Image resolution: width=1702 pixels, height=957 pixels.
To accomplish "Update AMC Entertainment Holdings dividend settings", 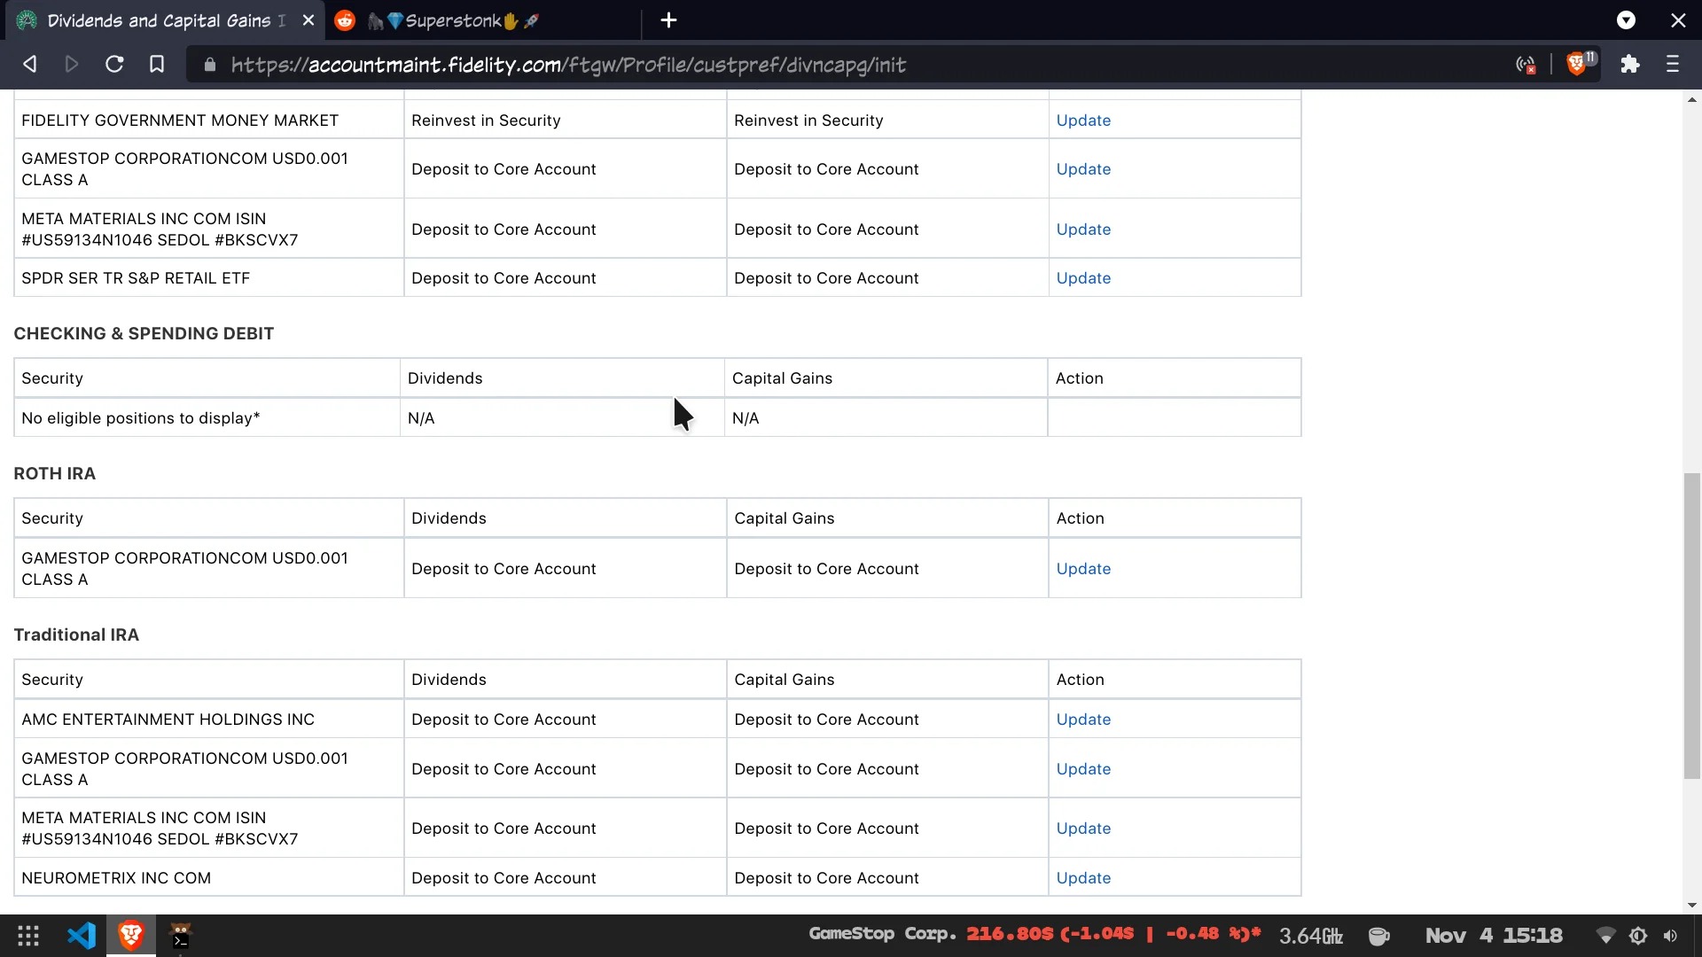I will (1083, 720).
